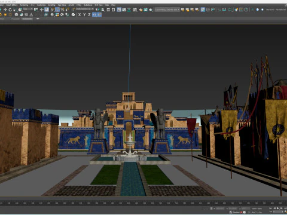Click the lamassu statue on left pedestal
Image resolution: width=287 pixels, height=215 pixels.
(99, 124)
